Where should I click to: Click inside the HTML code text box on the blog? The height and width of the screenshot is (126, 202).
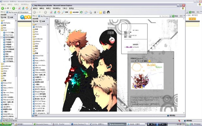[x=152, y=101]
